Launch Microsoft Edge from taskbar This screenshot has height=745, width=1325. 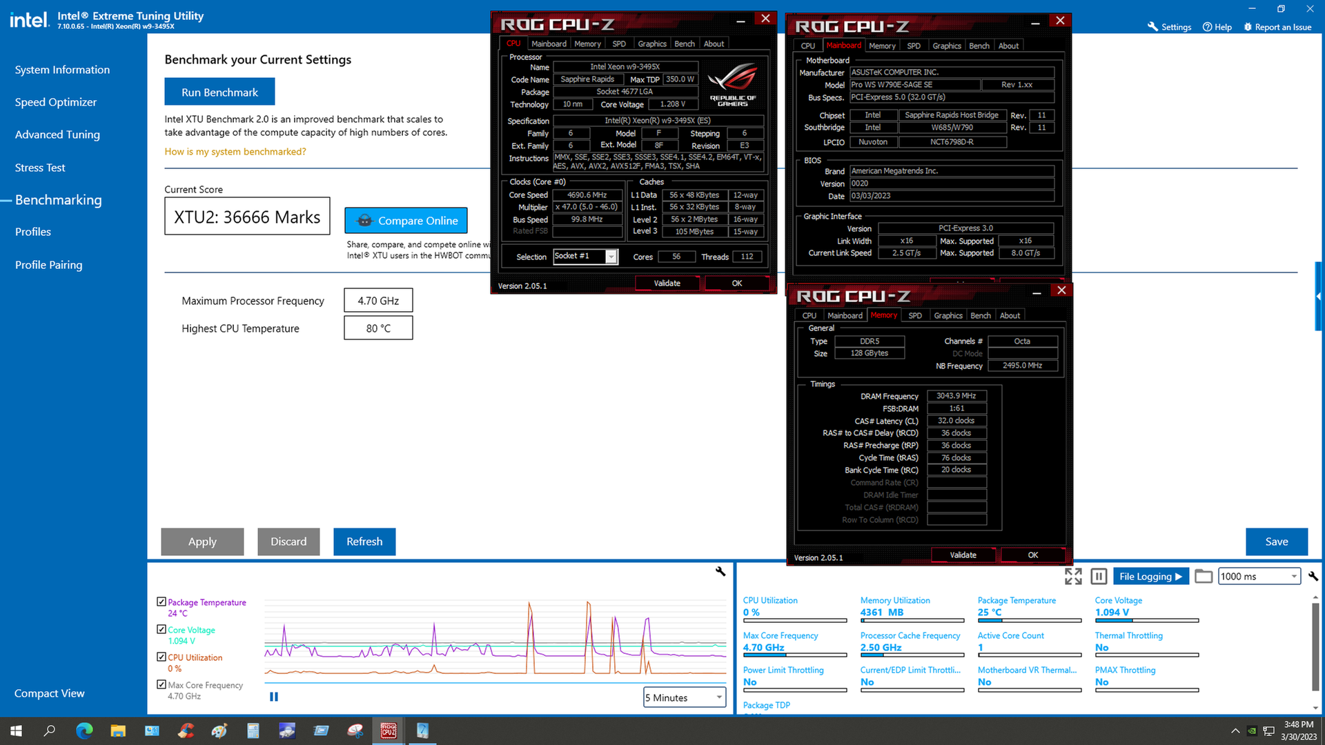[84, 731]
